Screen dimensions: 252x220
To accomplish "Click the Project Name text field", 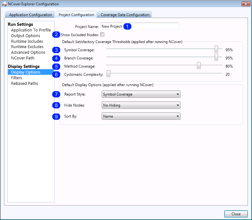I will [x=139, y=26].
